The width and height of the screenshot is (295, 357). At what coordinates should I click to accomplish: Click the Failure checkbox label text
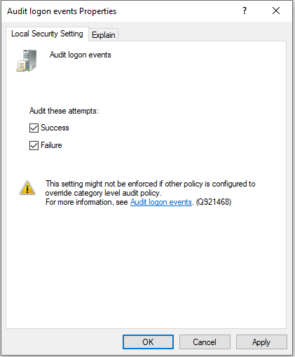tap(51, 145)
